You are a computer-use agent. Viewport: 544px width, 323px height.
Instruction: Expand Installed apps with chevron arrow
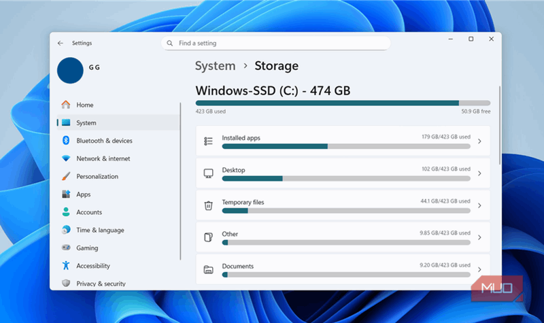479,141
